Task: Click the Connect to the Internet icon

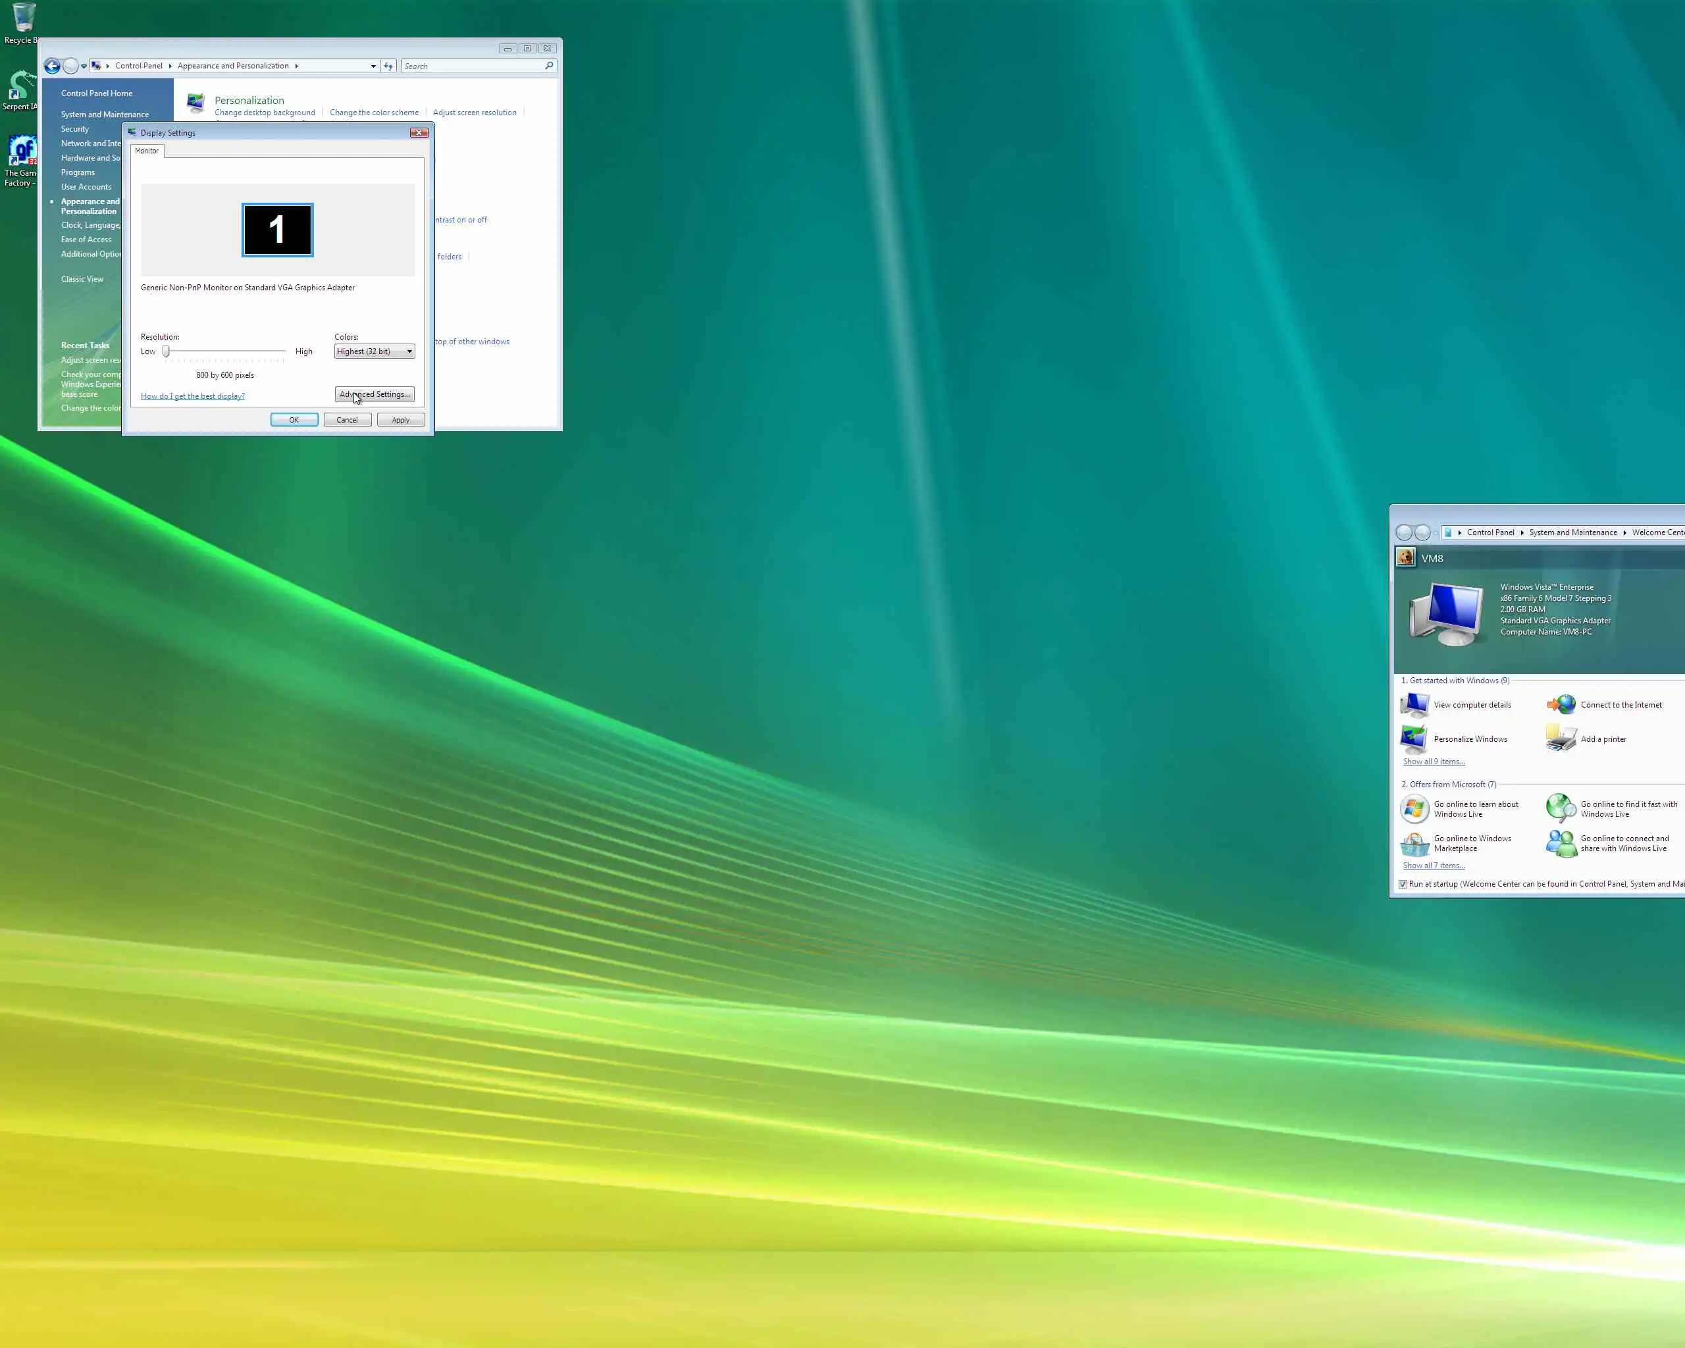Action: tap(1561, 705)
